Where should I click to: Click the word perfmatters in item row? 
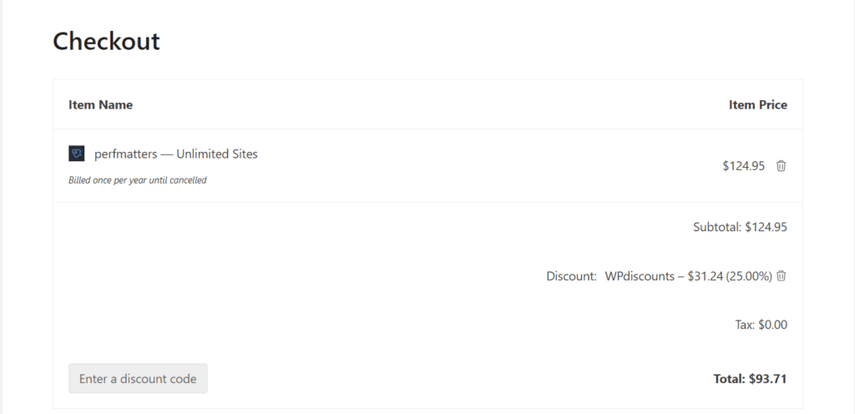coord(125,154)
